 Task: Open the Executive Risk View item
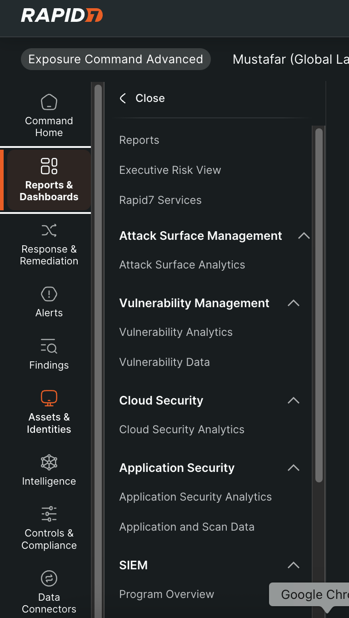point(170,170)
